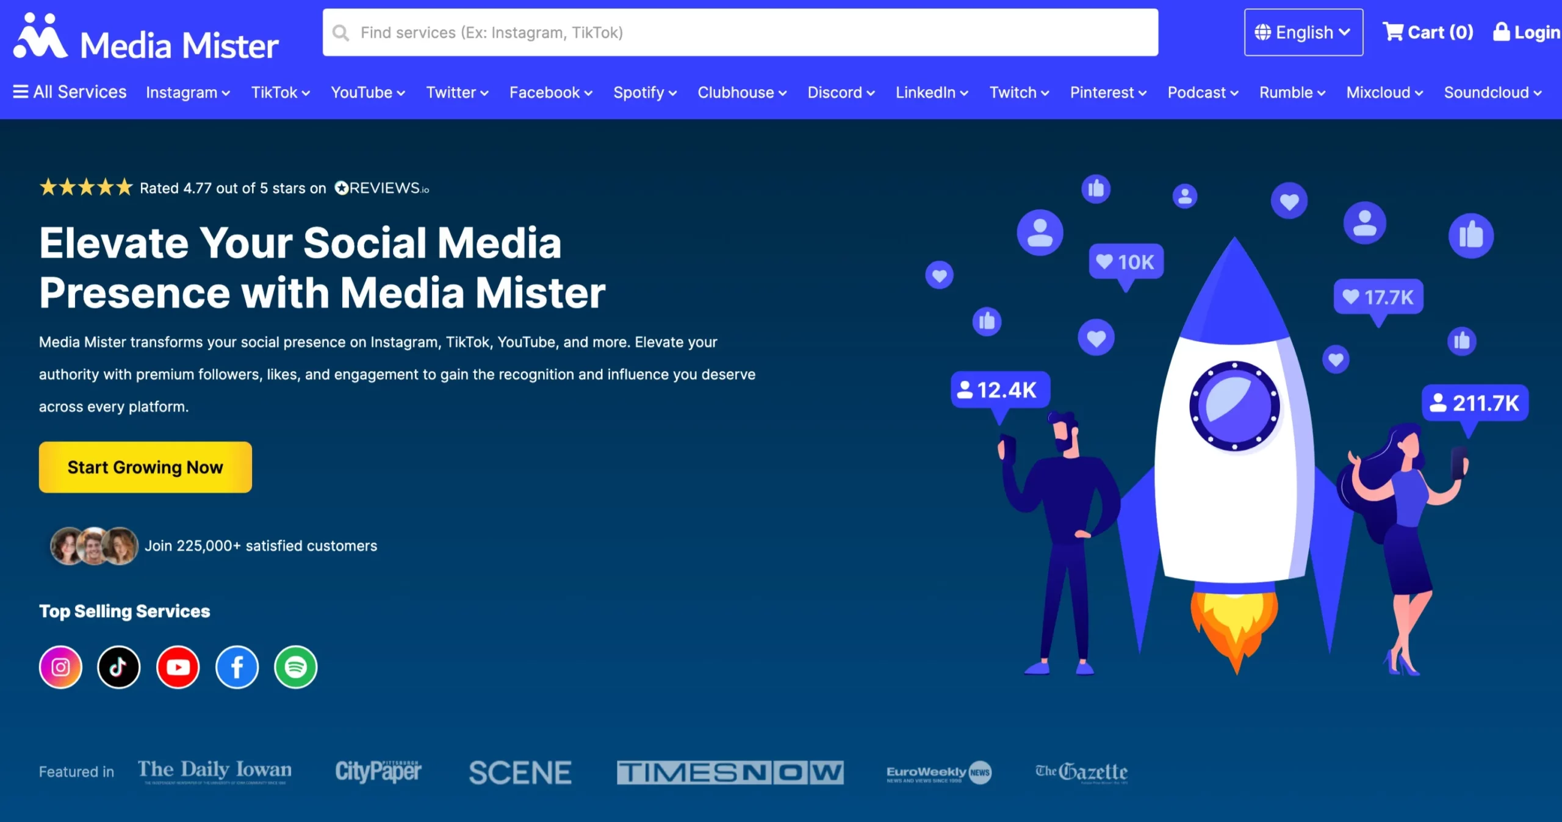
Task: Expand the YouTube services menu
Action: click(x=368, y=93)
